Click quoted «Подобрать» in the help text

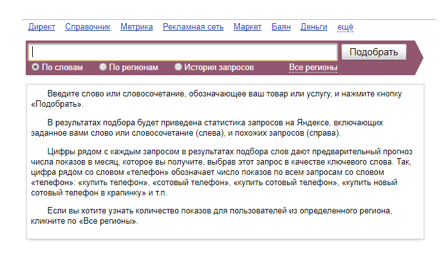57,104
